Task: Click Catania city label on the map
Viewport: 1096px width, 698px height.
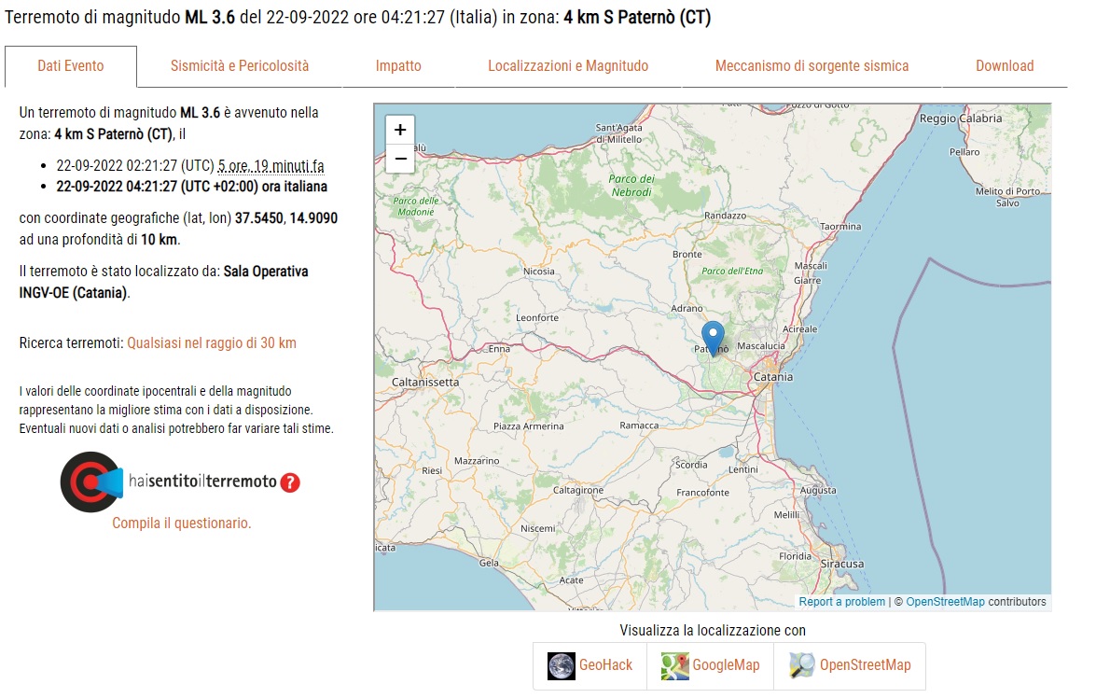Action: (773, 377)
